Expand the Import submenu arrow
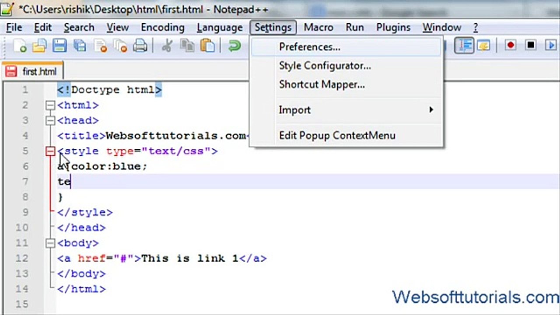The width and height of the screenshot is (560, 315). (431, 110)
